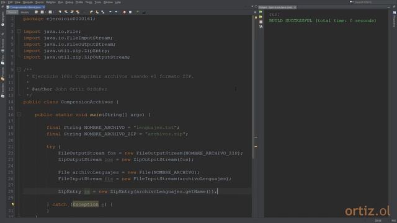Collapse the main method fold on line 16
Screen dimensions: 397x223
(x=19, y=115)
